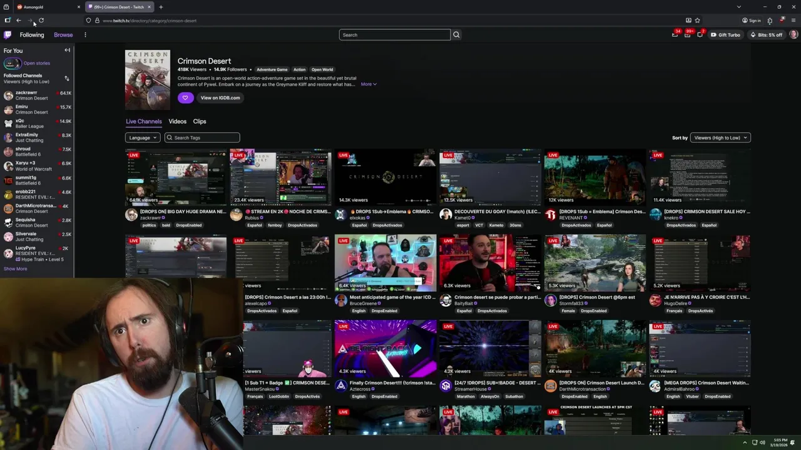This screenshot has width=801, height=450.
Task: Open whispers icon with 2 badge
Action: (x=700, y=34)
